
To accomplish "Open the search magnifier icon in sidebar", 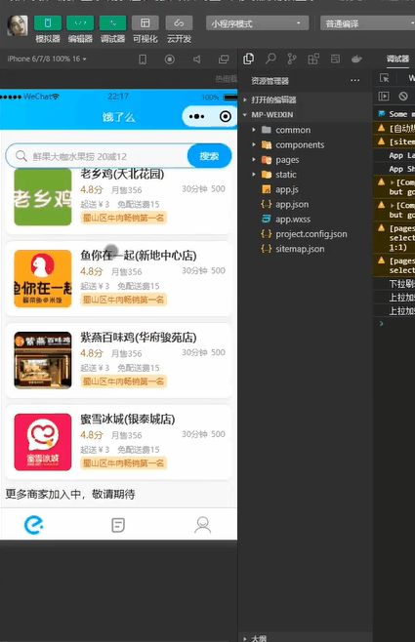I will tap(270, 59).
